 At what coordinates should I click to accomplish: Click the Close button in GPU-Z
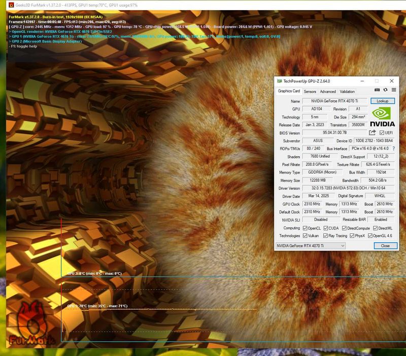coord(385,246)
